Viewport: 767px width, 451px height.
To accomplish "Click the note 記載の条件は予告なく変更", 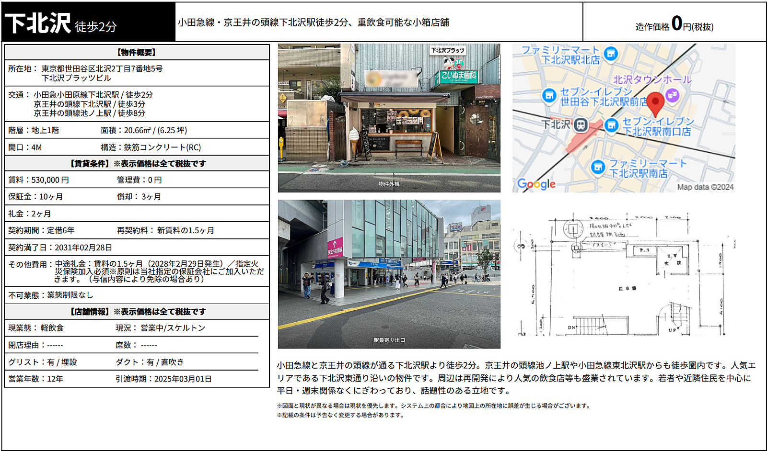I will (x=340, y=415).
